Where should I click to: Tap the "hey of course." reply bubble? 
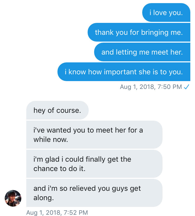(x=57, y=110)
